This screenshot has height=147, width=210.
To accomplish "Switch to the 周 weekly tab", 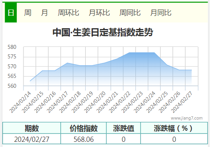I will (x=28, y=13).
